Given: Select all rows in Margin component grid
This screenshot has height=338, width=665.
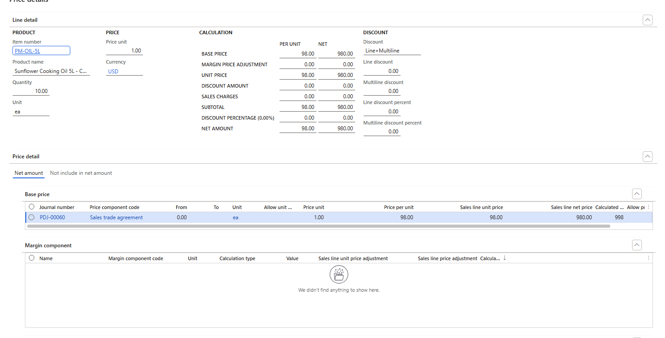Looking at the screenshot, I should click(x=32, y=258).
